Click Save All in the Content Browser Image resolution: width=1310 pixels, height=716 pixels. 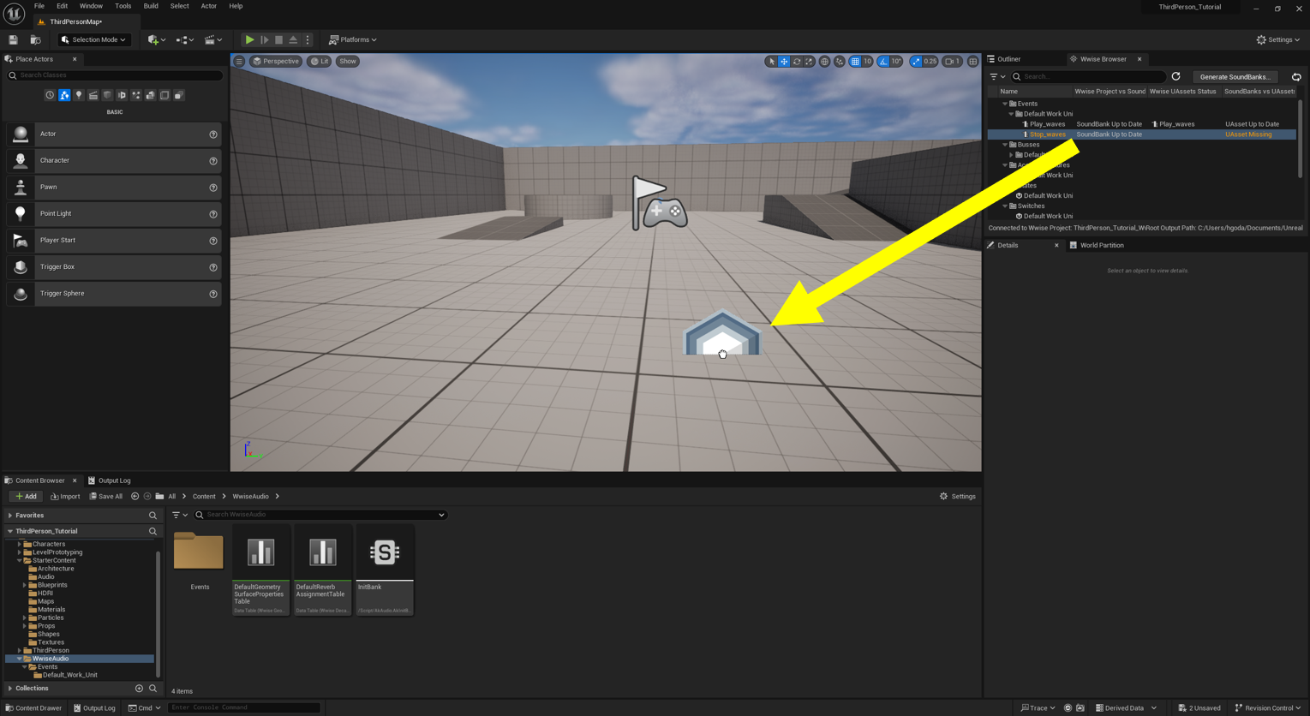click(x=106, y=496)
